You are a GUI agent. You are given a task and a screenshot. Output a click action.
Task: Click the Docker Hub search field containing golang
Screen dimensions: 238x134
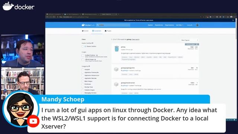pyautogui.click(x=113, y=25)
